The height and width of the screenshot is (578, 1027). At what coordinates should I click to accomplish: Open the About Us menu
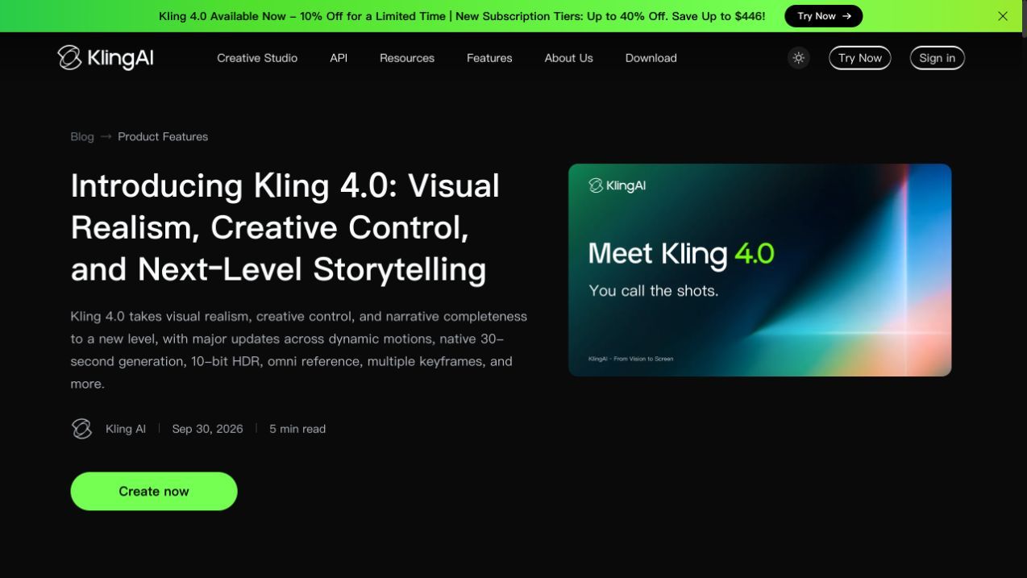point(568,58)
